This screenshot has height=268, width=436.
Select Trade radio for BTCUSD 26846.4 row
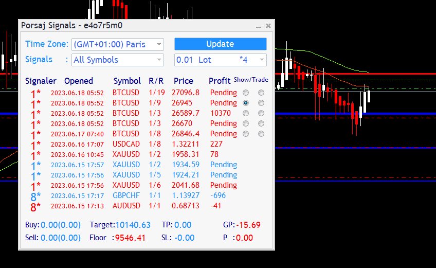[x=261, y=134]
